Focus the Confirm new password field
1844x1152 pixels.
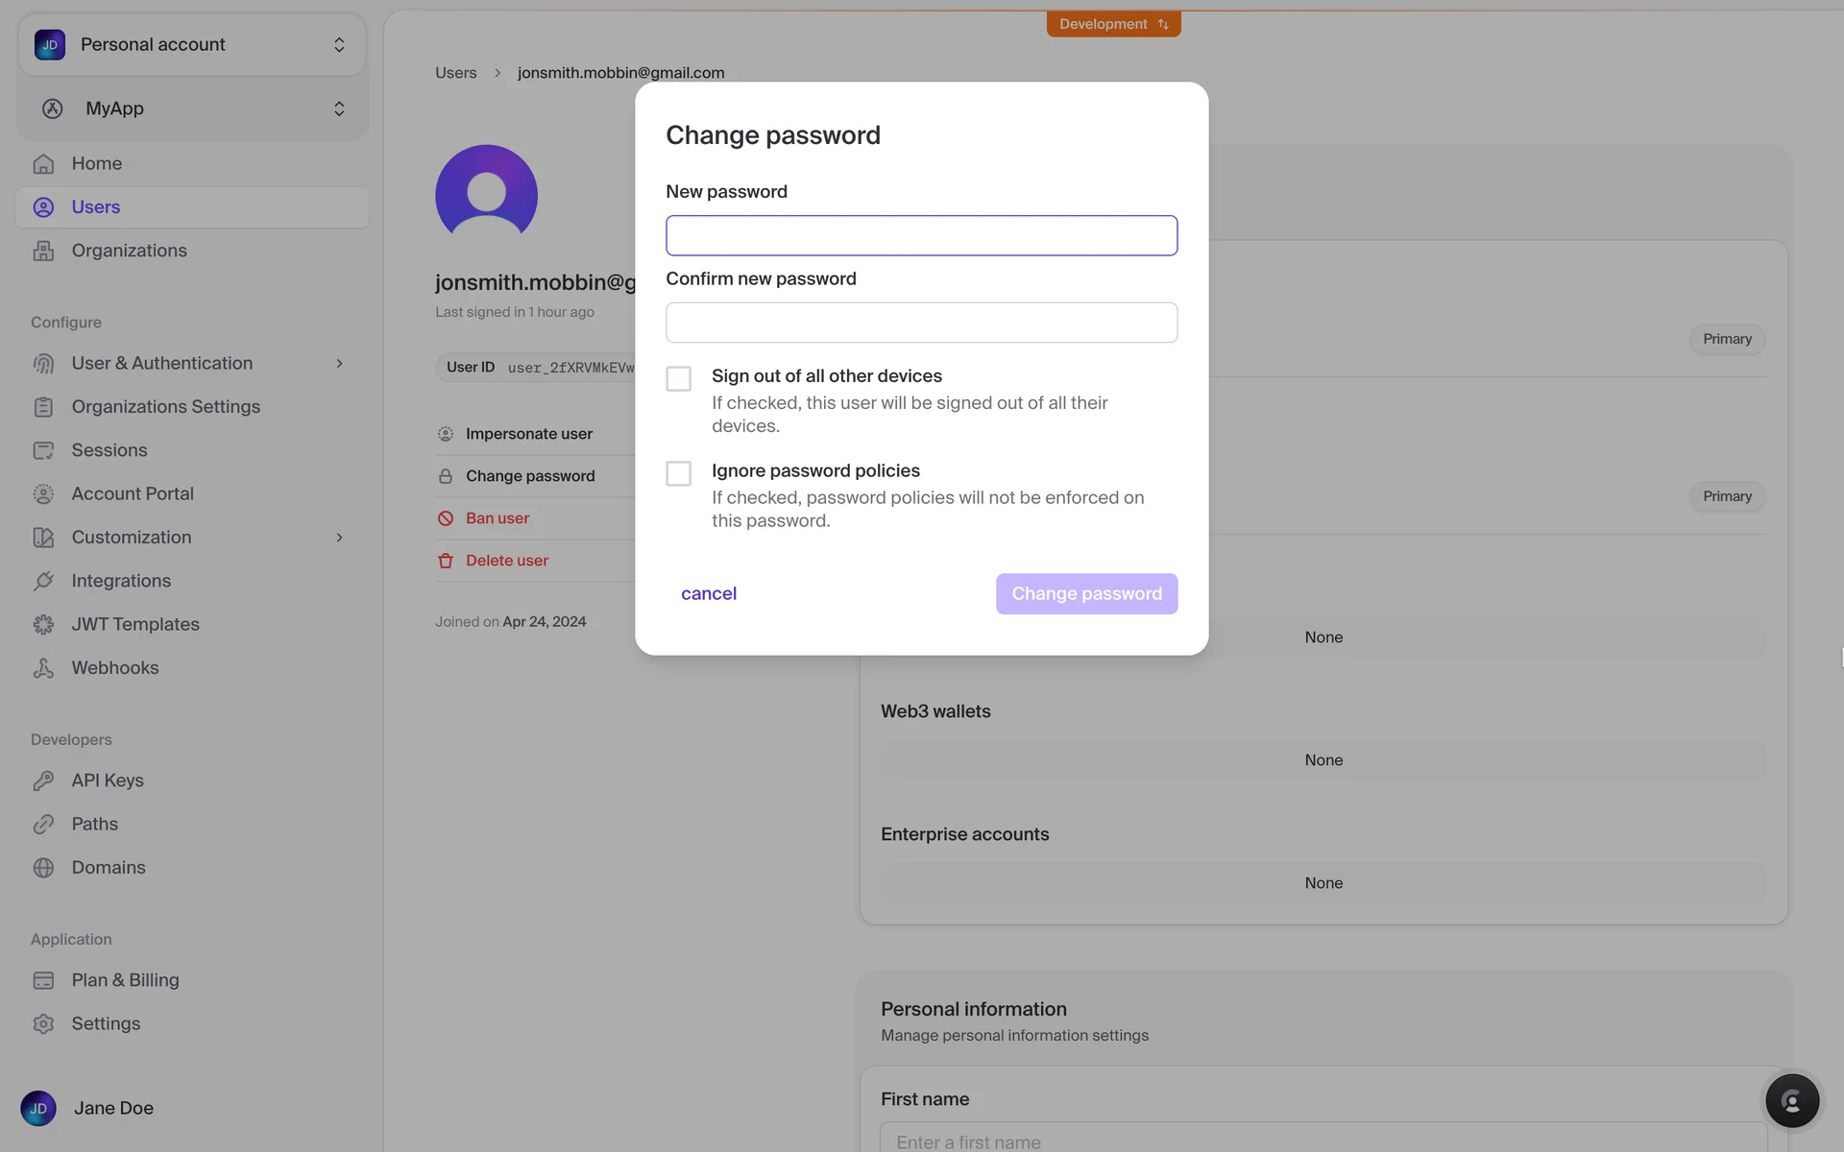click(x=921, y=323)
